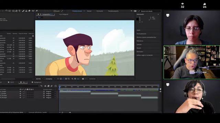
Task: Click the frame blending icon in timeline
Action: [x=48, y=86]
